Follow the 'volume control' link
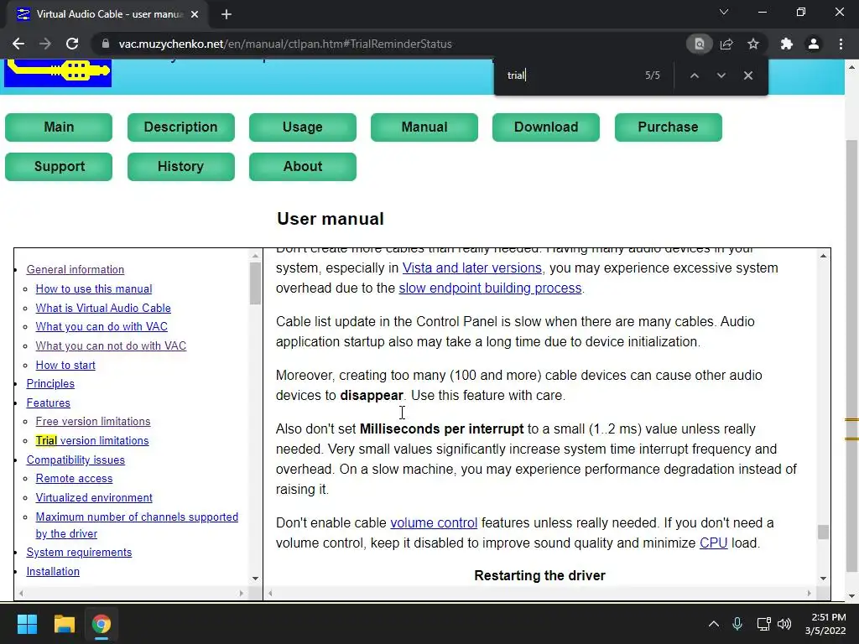This screenshot has width=859, height=644. pyautogui.click(x=434, y=523)
